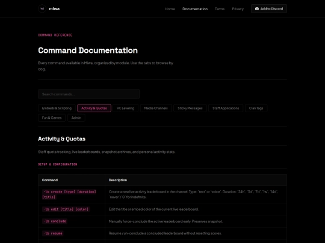Click the 'Resume / un-conclude' description
Screen dimensions: 325x243
(x=165, y=233)
